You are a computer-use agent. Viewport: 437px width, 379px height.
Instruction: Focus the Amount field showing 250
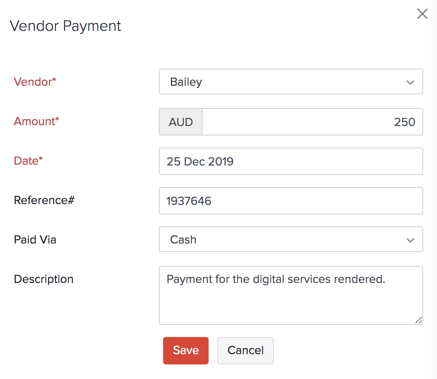point(312,122)
